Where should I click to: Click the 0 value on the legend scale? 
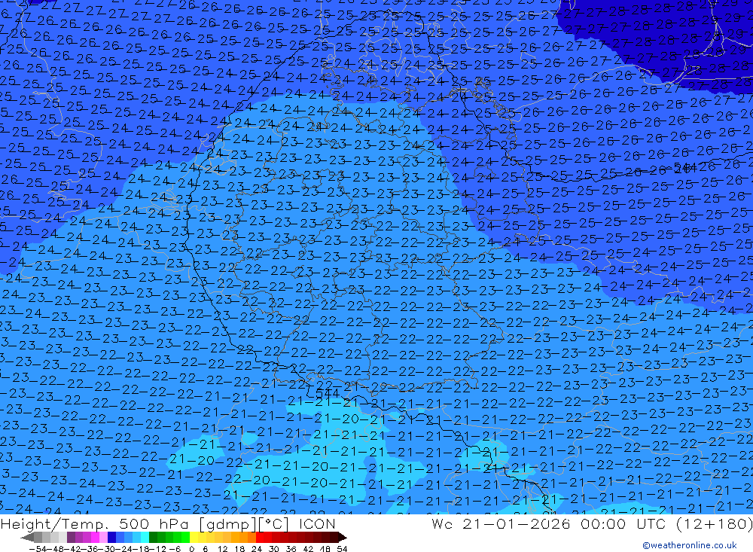click(191, 549)
